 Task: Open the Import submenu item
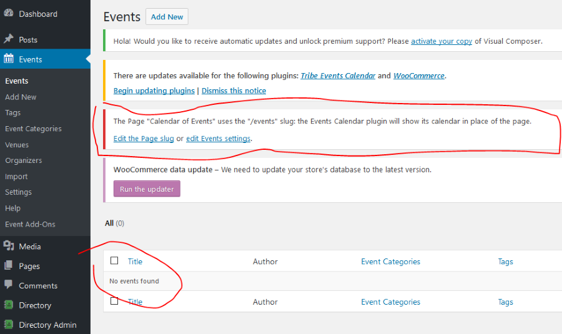[x=16, y=177]
